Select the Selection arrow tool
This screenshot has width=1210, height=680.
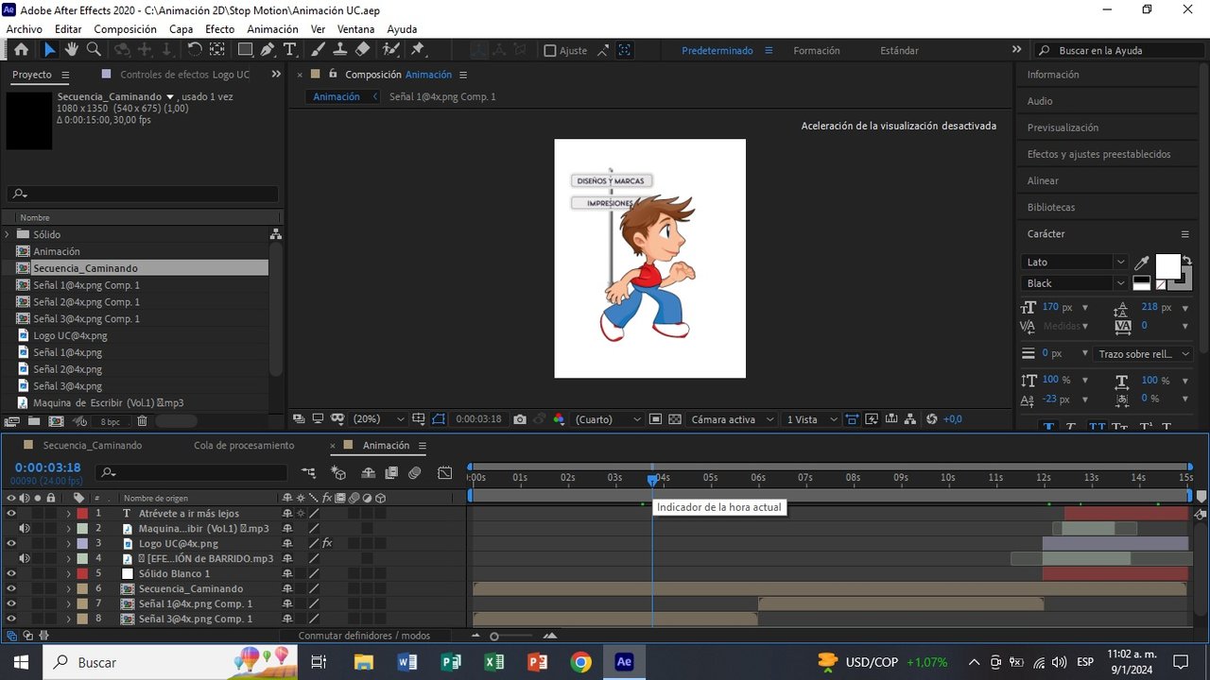[x=49, y=49]
